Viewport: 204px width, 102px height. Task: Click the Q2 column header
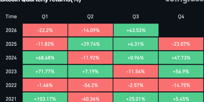90,17
